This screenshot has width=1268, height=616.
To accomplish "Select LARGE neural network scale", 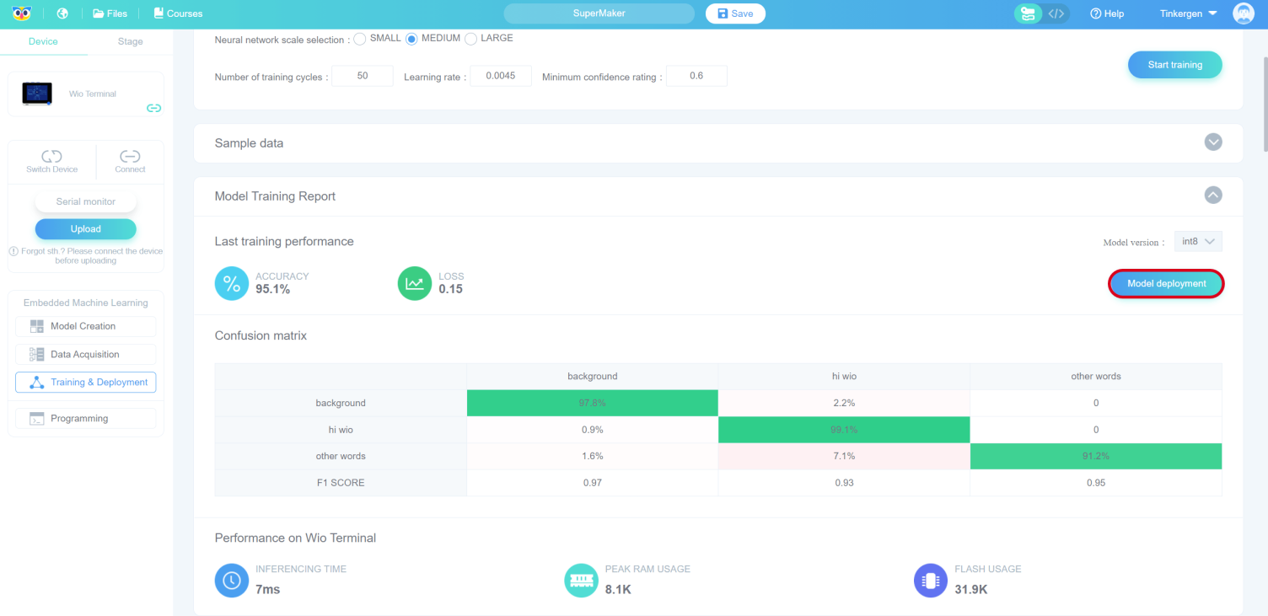I will 470,39.
